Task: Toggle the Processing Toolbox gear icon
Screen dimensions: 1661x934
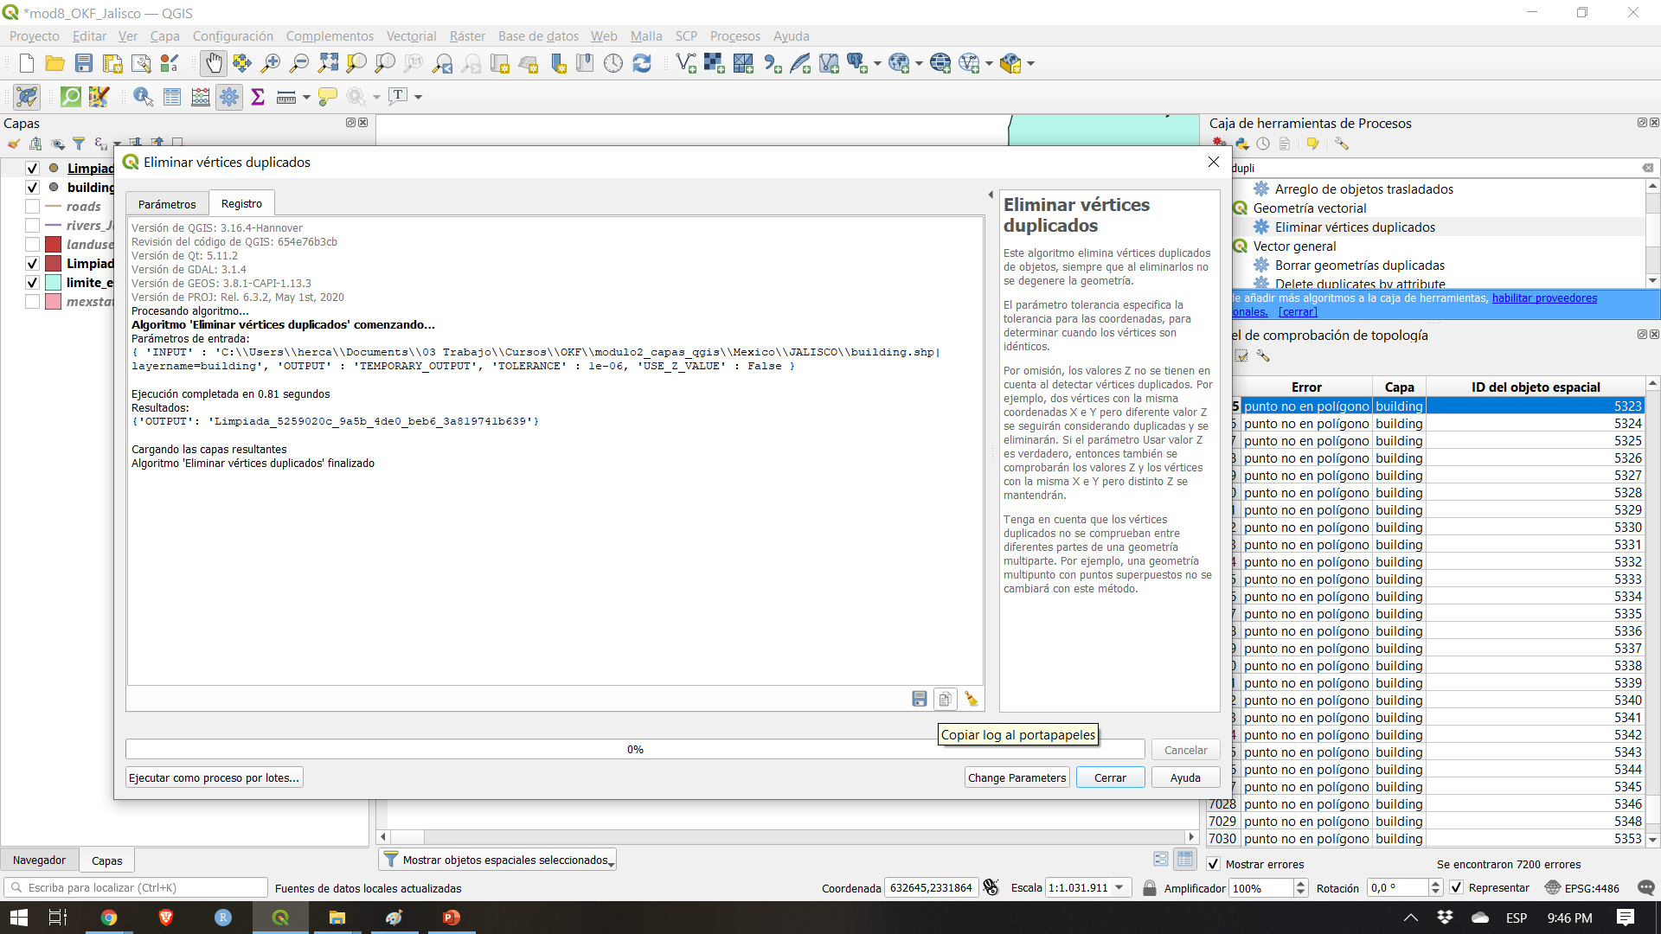Action: [229, 97]
